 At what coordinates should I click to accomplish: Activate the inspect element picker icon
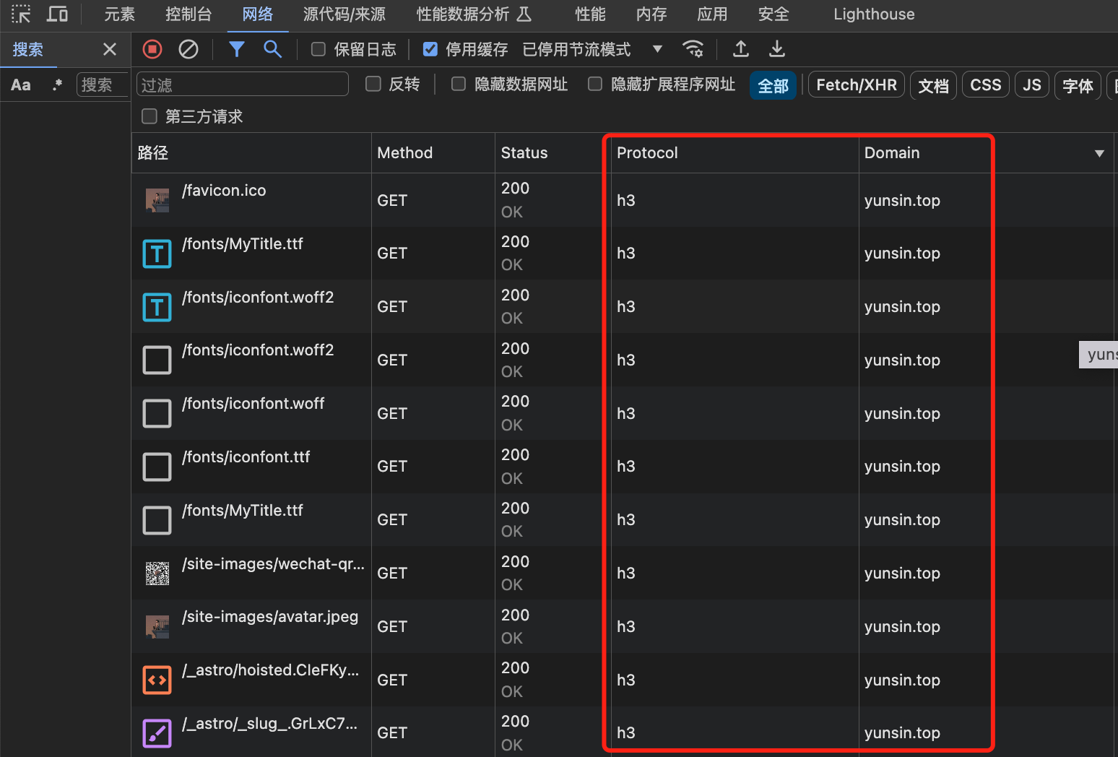(21, 14)
